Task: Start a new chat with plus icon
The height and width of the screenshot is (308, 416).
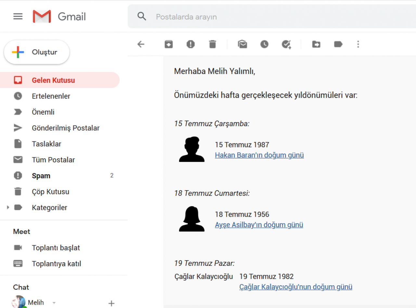Action: pyautogui.click(x=111, y=303)
